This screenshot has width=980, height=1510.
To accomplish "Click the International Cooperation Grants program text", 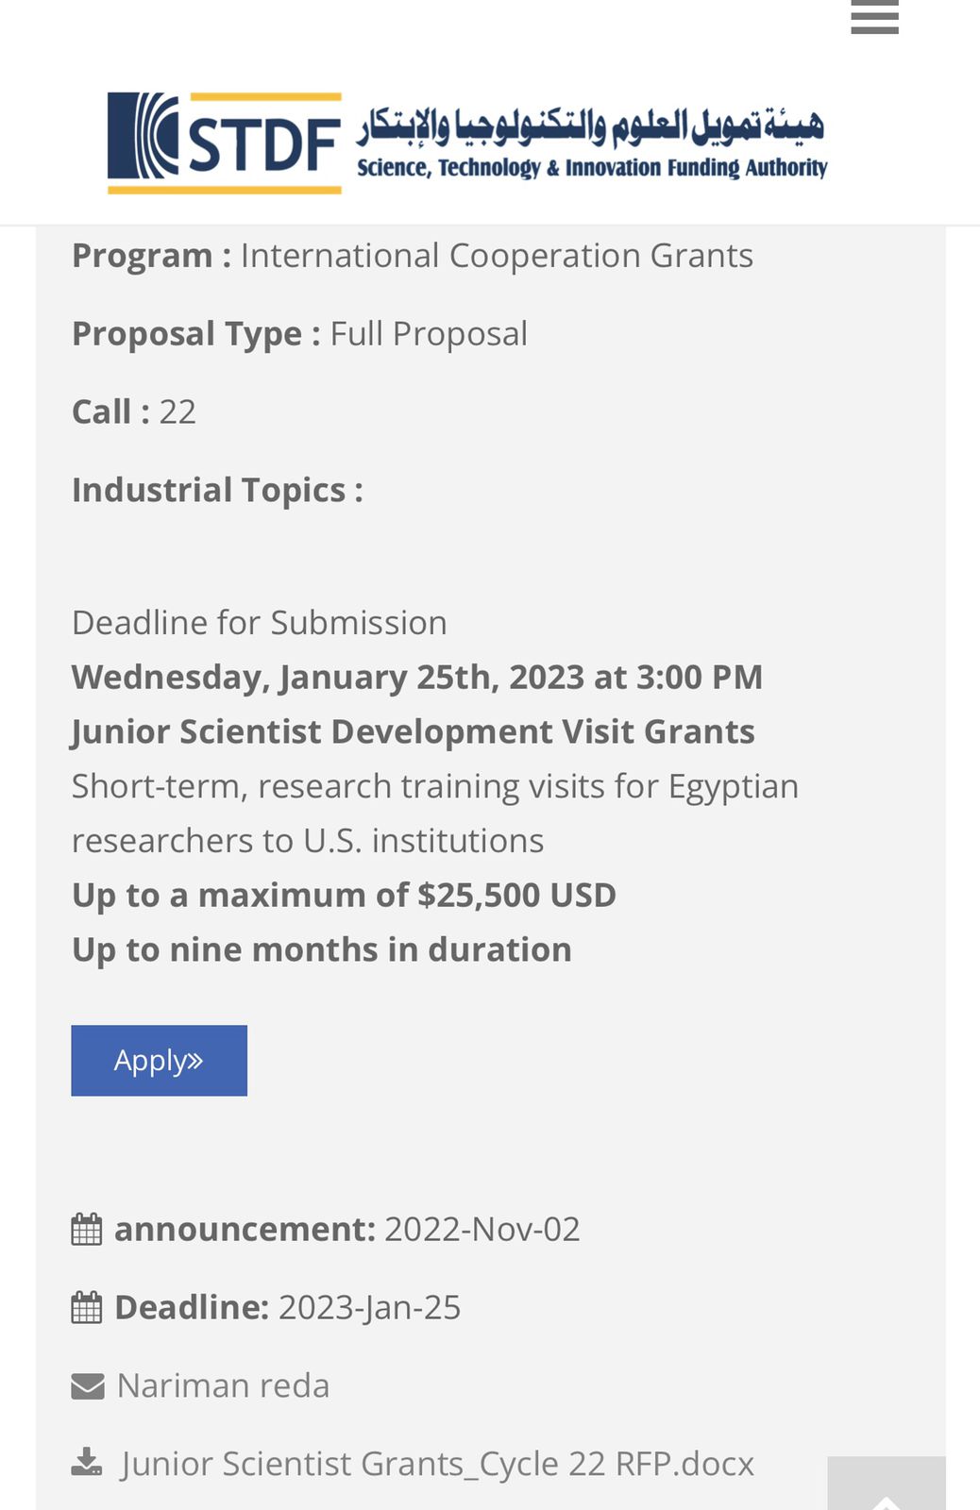I will [497, 256].
